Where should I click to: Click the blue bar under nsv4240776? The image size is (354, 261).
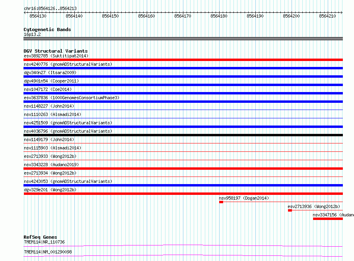pyautogui.click(x=183, y=68)
